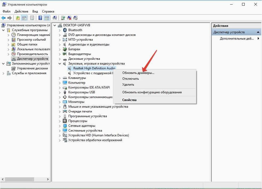The image size is (262, 189).
Task: Click the Видеоадаптеры display adapter icon
Action: click(65, 54)
